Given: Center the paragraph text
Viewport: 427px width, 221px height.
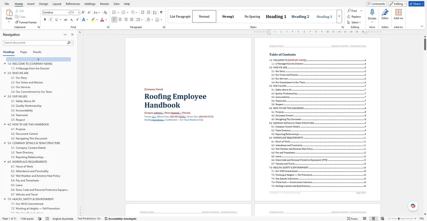Looking at the screenshot, I should (x=120, y=20).
